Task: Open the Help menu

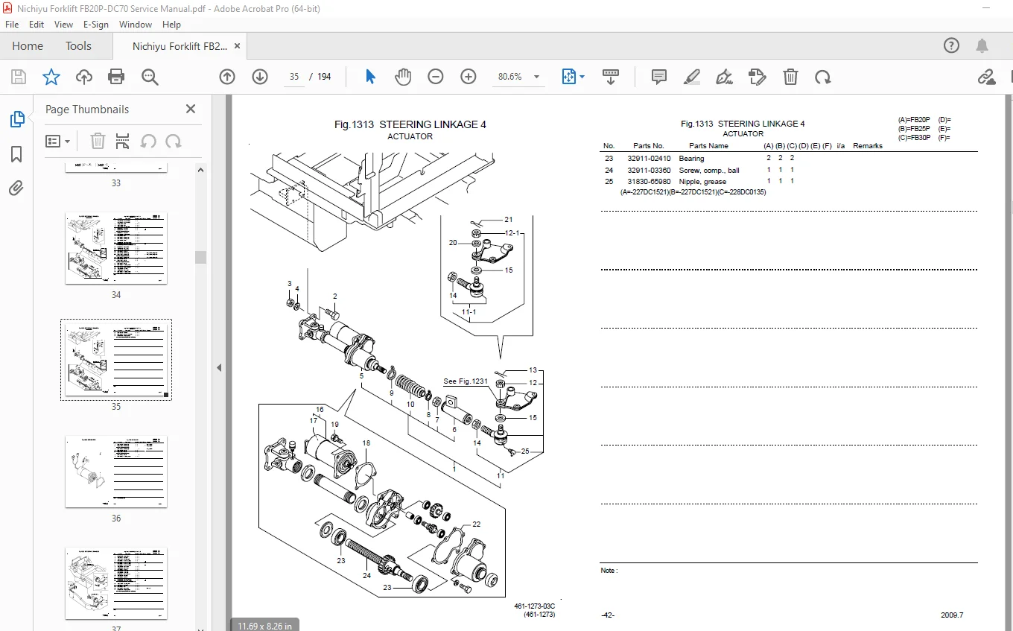Action: click(172, 25)
